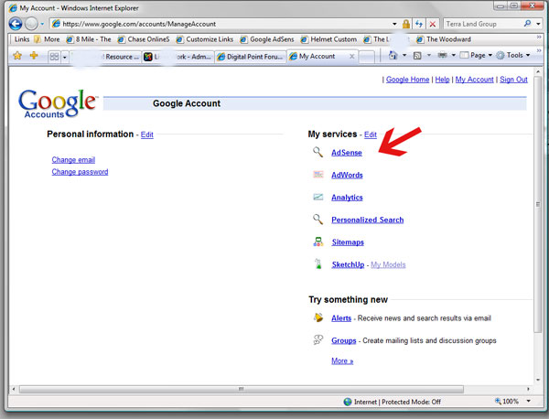Open The Woodward bookmark
Viewport: 549px width, 419px height.
point(444,39)
